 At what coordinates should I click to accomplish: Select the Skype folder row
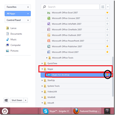pyautogui.click(x=75, y=69)
